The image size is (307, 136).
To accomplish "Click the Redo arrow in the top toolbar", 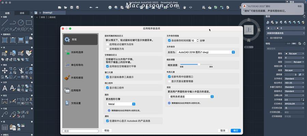I will tap(97, 7).
